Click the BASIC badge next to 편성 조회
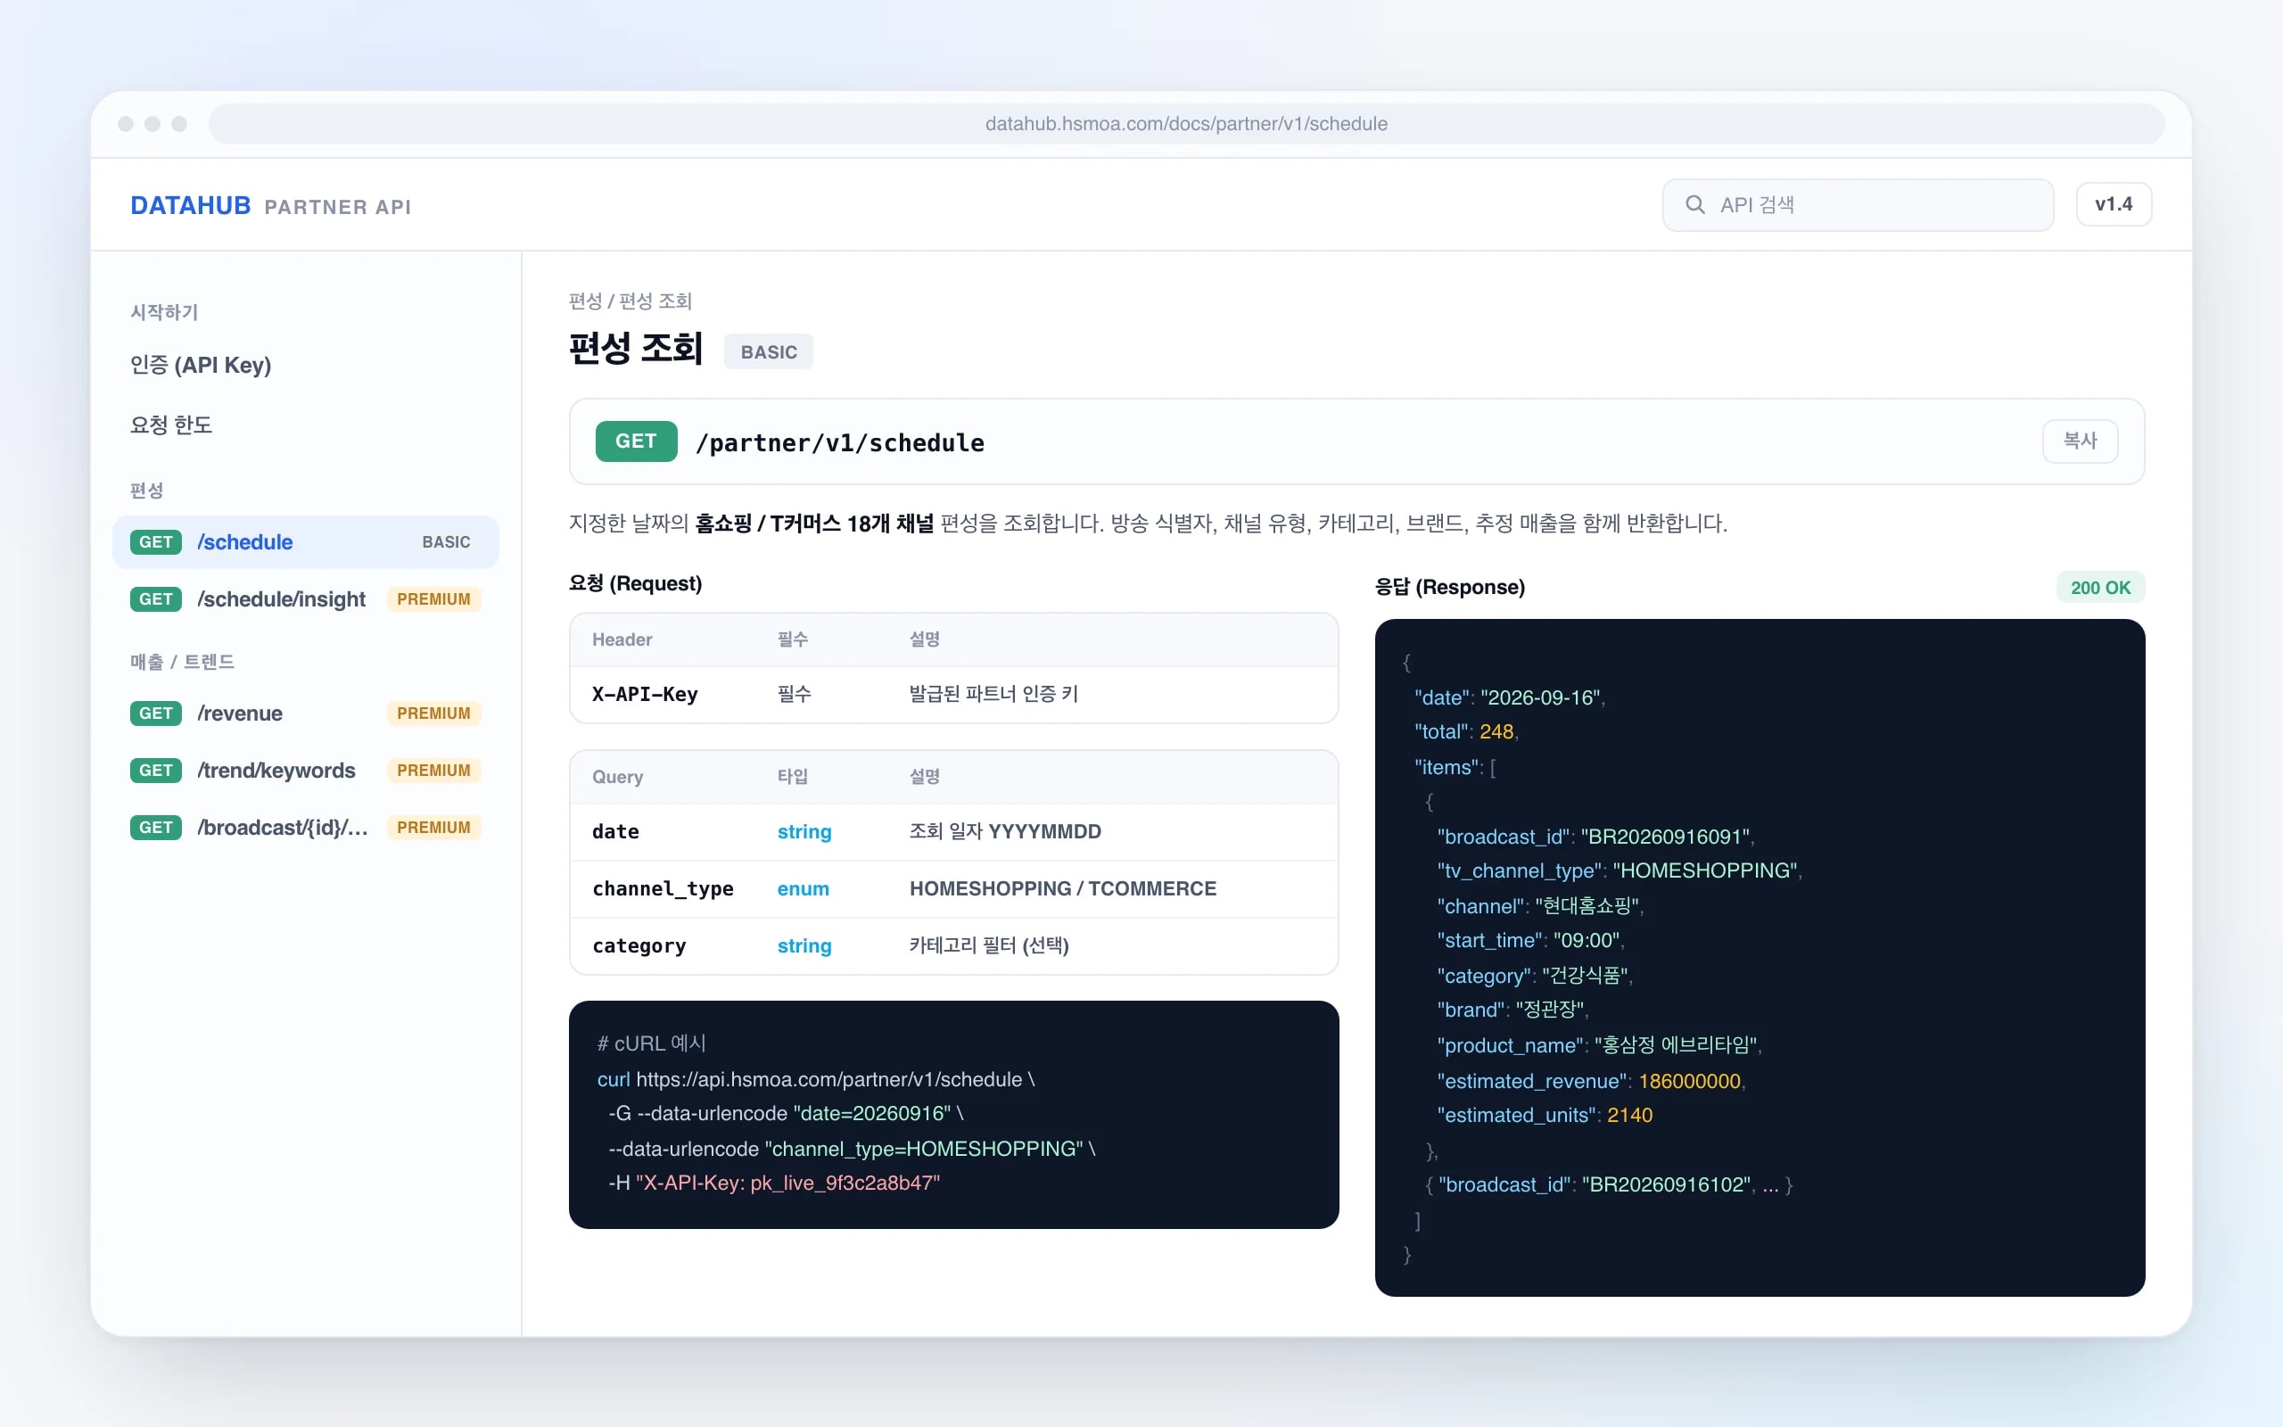The image size is (2283, 1427). (768, 351)
